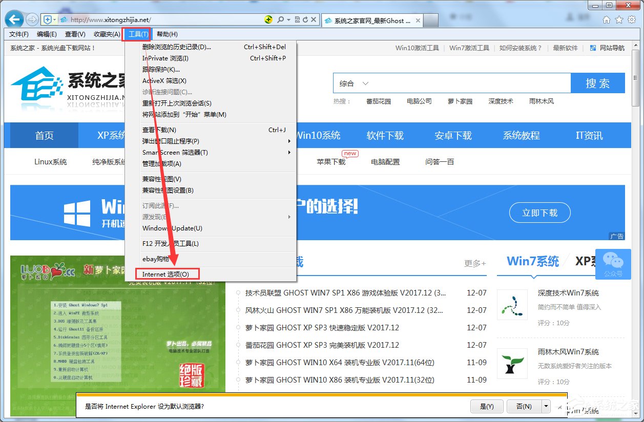Click the Back navigation arrow
Image resolution: width=644 pixels, height=422 pixels.
[x=13, y=19]
